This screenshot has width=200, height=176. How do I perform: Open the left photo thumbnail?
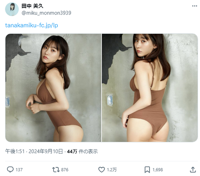53,88
